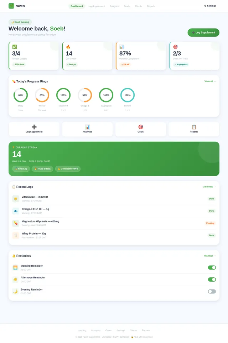Screen dimensions: 228x343
Task: Open View all progress rings link
Action: click(x=210, y=81)
